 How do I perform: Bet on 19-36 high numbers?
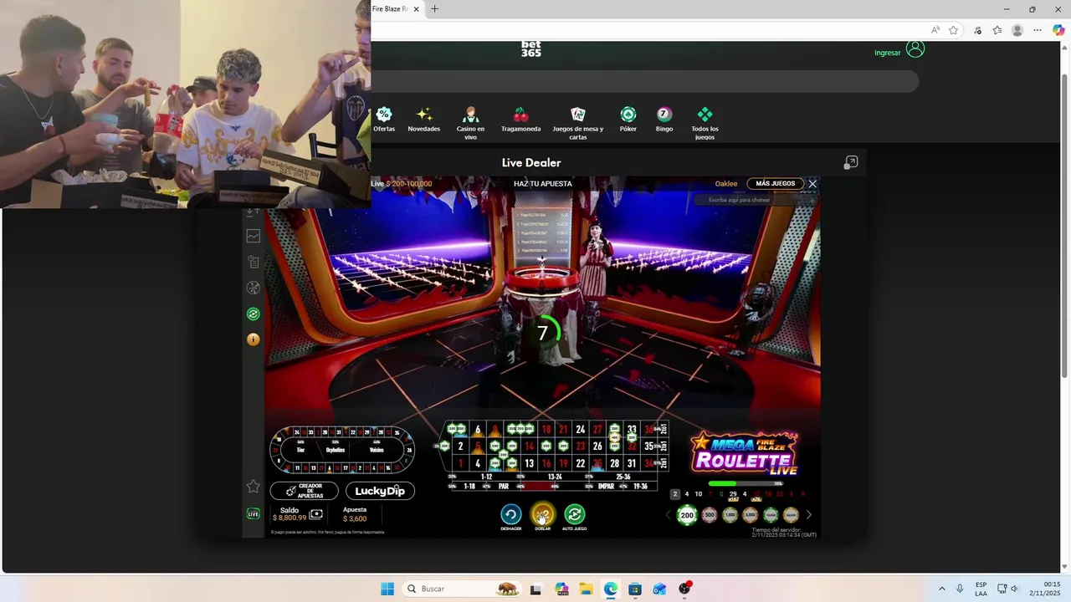640,486
